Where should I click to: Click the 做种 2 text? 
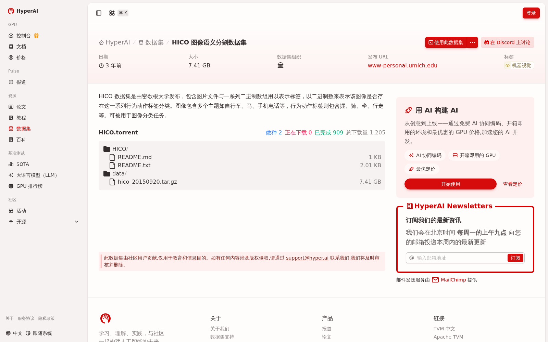point(274,132)
